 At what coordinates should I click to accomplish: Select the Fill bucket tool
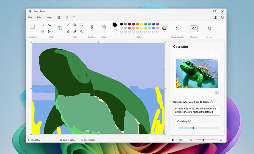click(75, 25)
